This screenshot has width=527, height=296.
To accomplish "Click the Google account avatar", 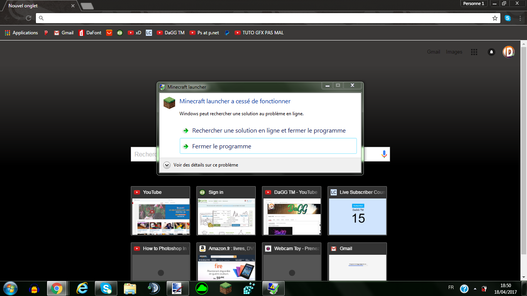I will click(508, 52).
